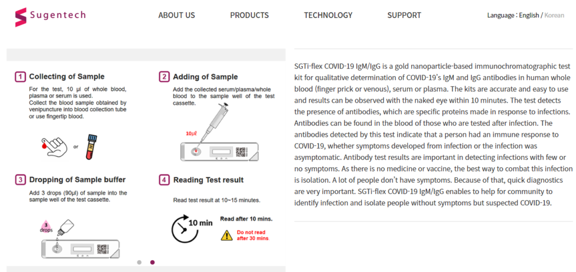
Task: Switch language to English
Action: coord(529,15)
